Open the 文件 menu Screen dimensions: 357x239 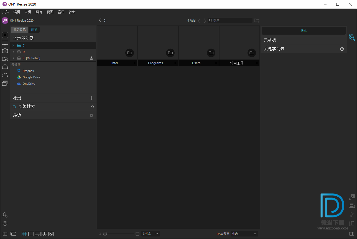click(x=6, y=12)
